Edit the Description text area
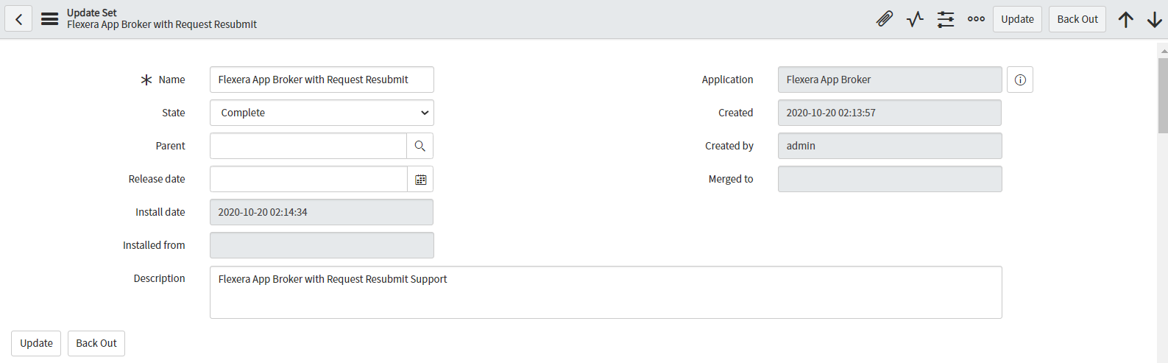 606,292
